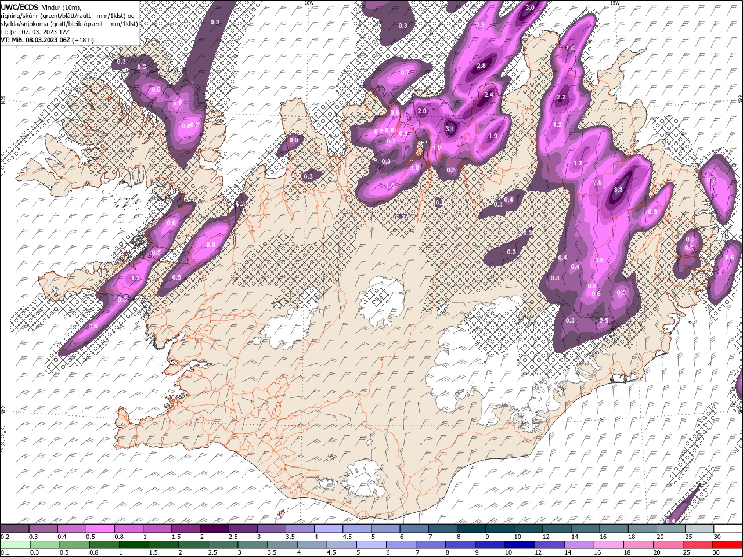
Task: Select the "slydda/snjókoma" description line
Action: [x=69, y=23]
